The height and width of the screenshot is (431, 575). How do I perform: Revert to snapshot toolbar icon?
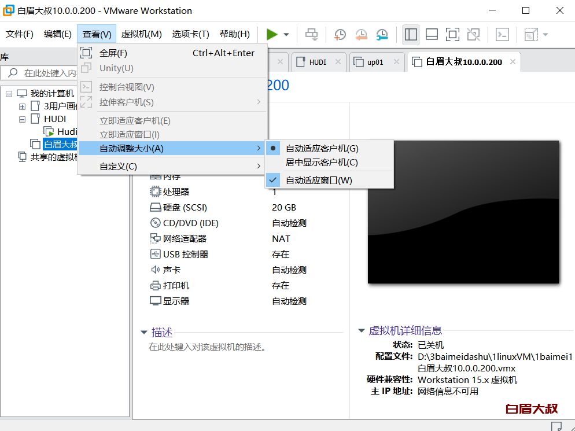click(x=361, y=35)
